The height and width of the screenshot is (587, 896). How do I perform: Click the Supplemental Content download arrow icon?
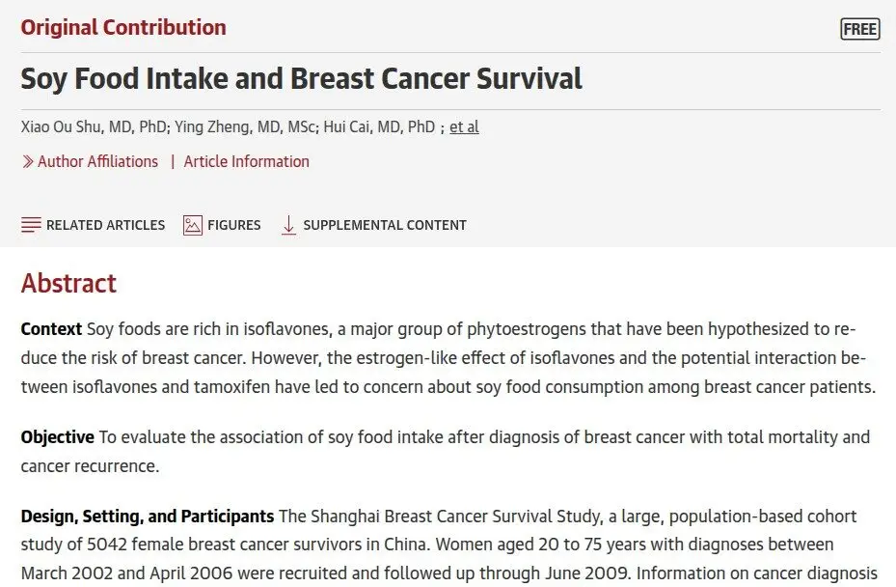coord(288,225)
